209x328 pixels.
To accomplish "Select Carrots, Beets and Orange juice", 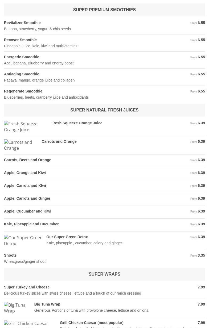I will pyautogui.click(x=28, y=160).
